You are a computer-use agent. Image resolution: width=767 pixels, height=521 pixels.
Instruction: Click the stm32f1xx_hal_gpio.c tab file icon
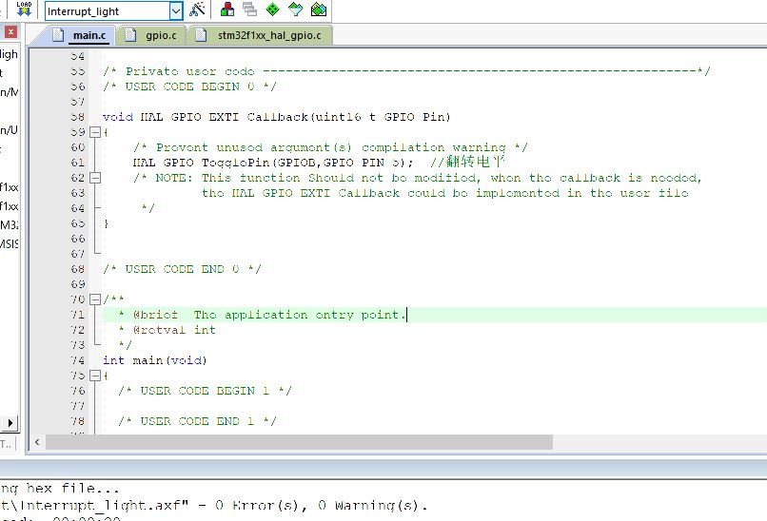[x=201, y=34]
